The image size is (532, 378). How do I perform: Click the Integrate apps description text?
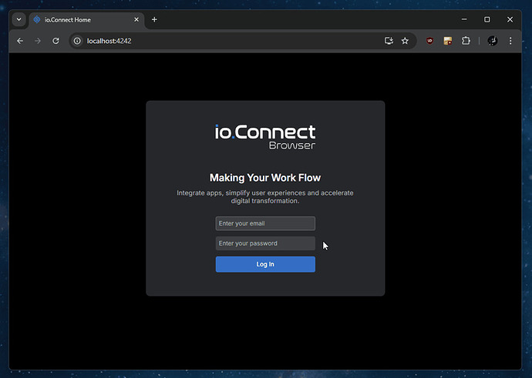[265, 197]
